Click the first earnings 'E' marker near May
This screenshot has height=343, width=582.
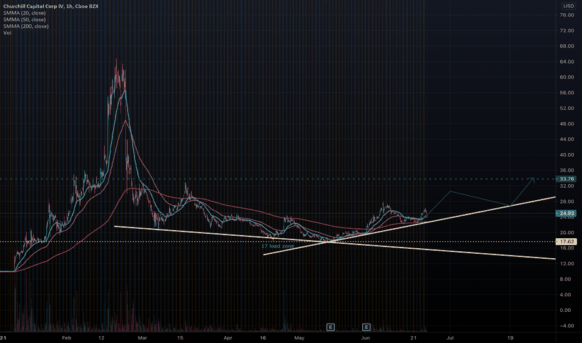[330, 327]
